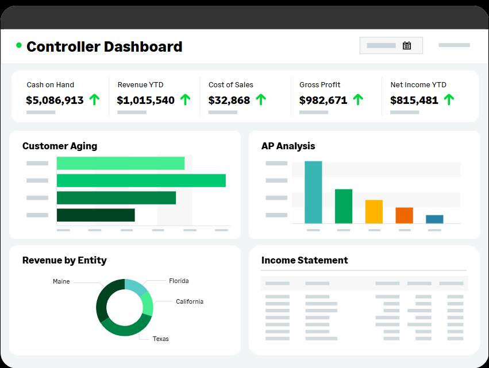Viewport: 489px width, 368px height.
Task: Toggle the Net Income YTD KPI card
Action: (427, 96)
